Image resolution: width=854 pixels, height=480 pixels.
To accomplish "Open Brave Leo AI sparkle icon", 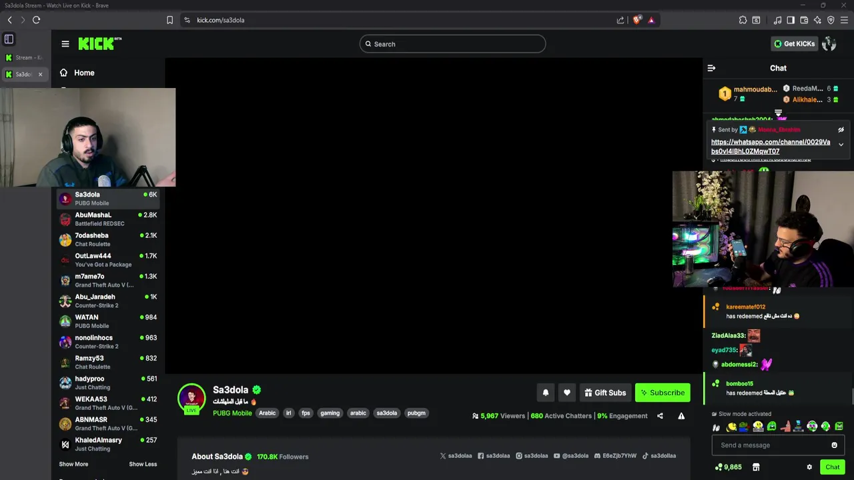I will pos(817,20).
